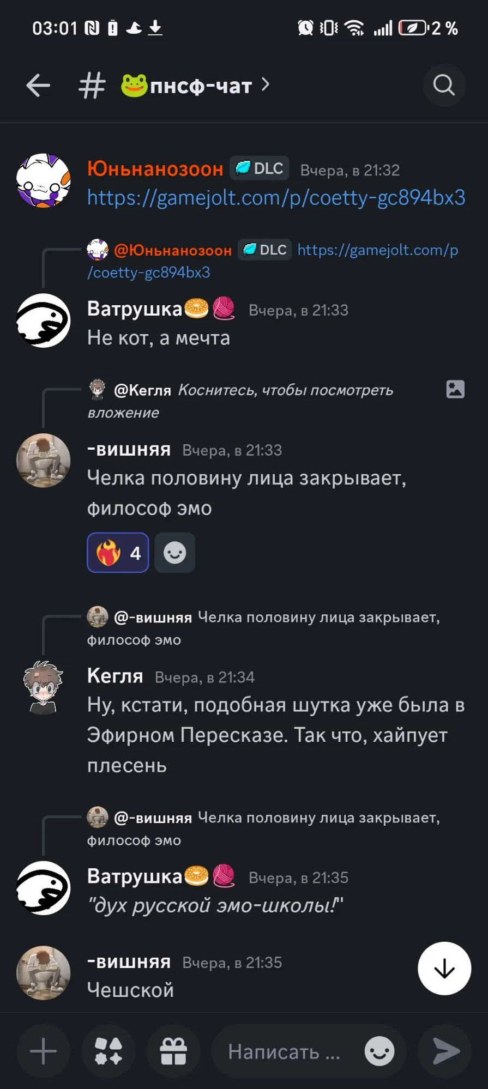488x1089 pixels.
Task: Open the Кегля username profile
Action: (115, 676)
